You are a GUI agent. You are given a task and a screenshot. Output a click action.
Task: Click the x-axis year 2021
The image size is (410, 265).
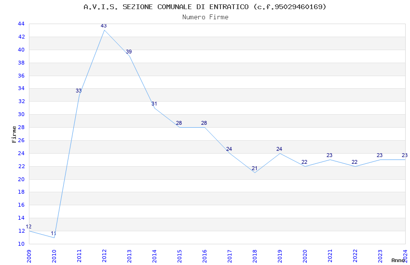point(330,256)
